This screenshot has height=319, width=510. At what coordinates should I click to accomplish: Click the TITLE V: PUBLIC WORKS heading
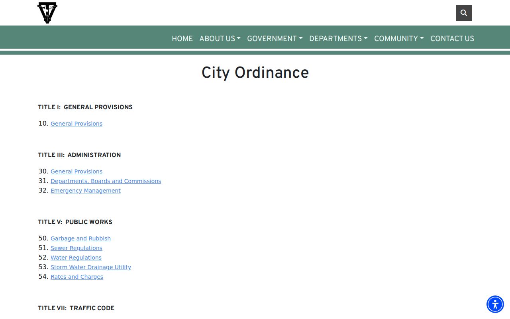click(x=75, y=222)
